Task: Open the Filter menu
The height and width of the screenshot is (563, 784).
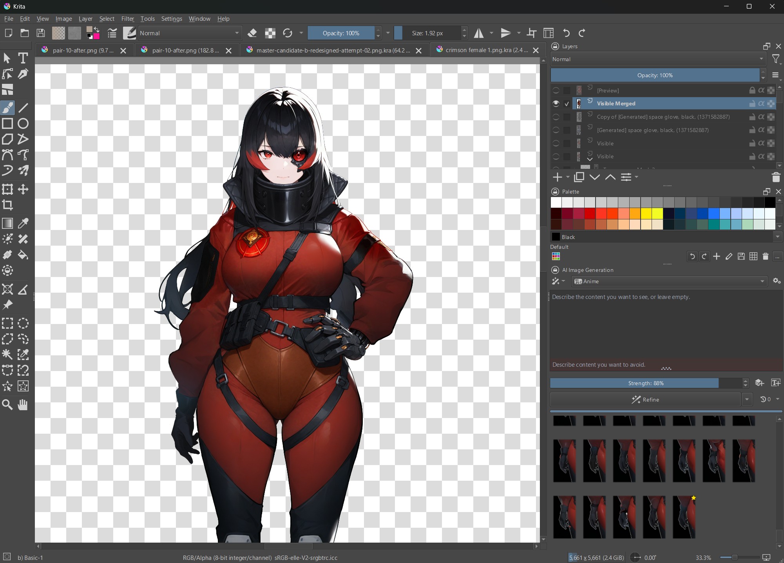Action: pos(127,19)
